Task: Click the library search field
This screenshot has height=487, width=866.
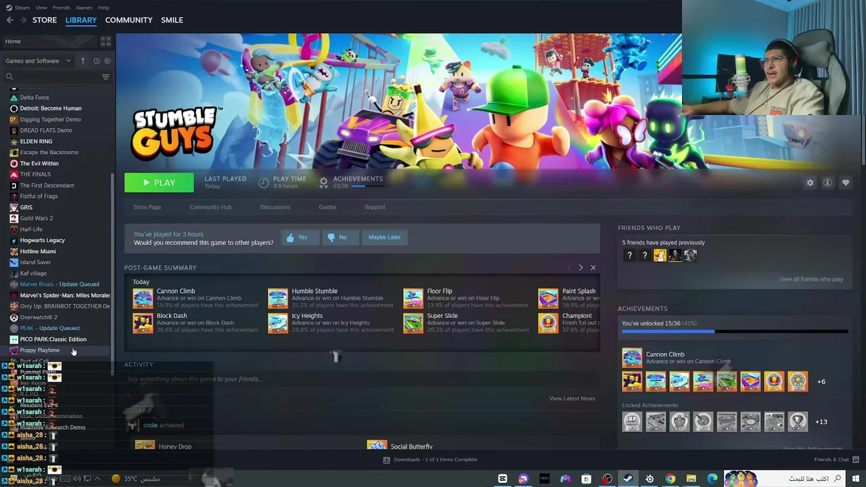Action: click(x=53, y=76)
